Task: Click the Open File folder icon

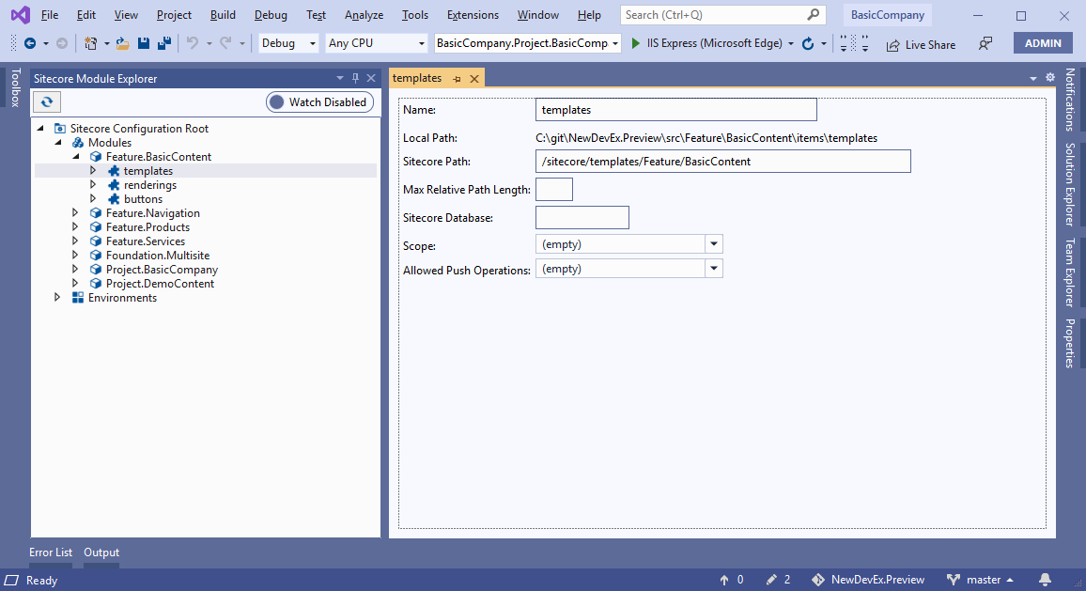Action: pos(122,43)
